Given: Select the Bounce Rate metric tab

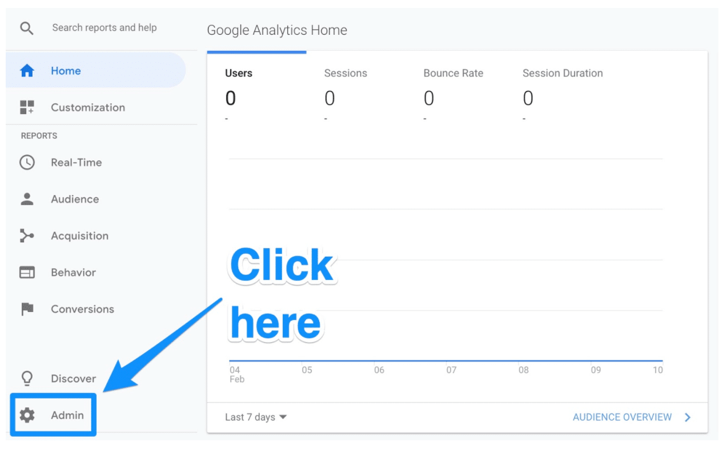Looking at the screenshot, I should pos(453,74).
